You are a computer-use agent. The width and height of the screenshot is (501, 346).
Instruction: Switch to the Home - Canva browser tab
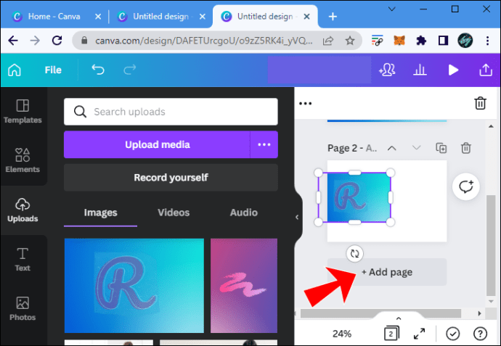point(54,16)
